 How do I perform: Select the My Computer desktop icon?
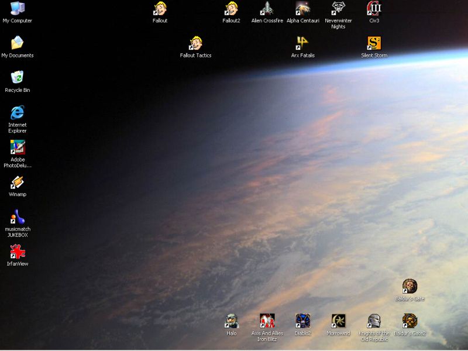click(18, 9)
